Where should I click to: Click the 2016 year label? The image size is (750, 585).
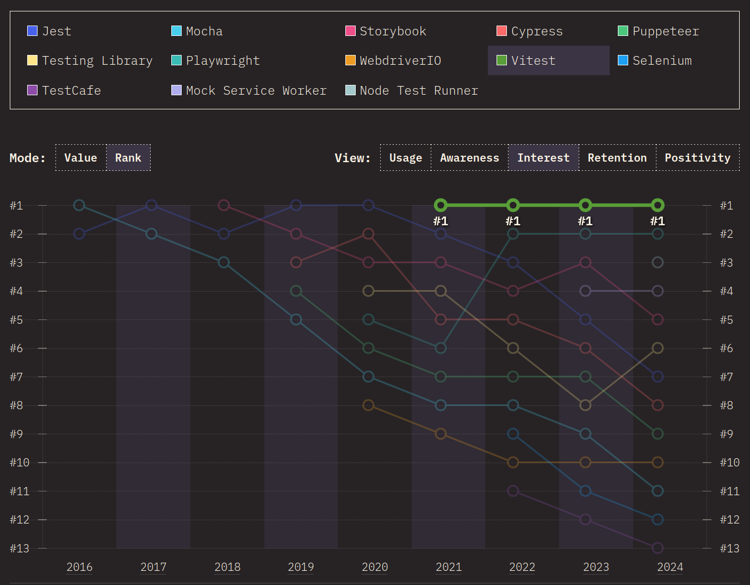point(79,567)
